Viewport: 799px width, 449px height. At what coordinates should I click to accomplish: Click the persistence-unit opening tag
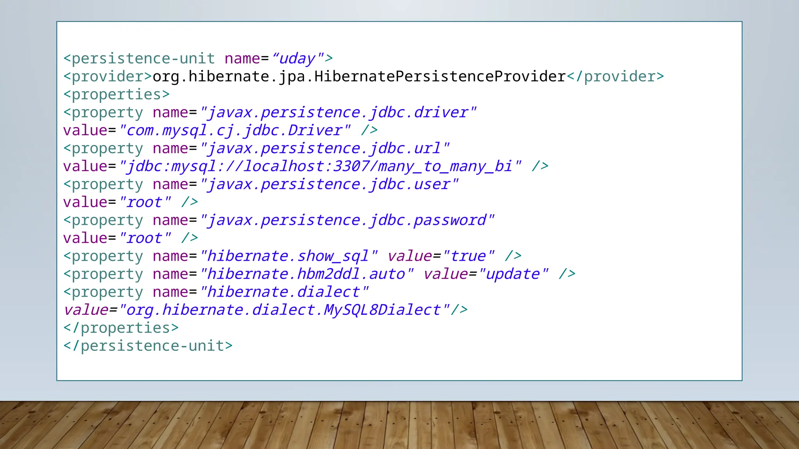(139, 58)
